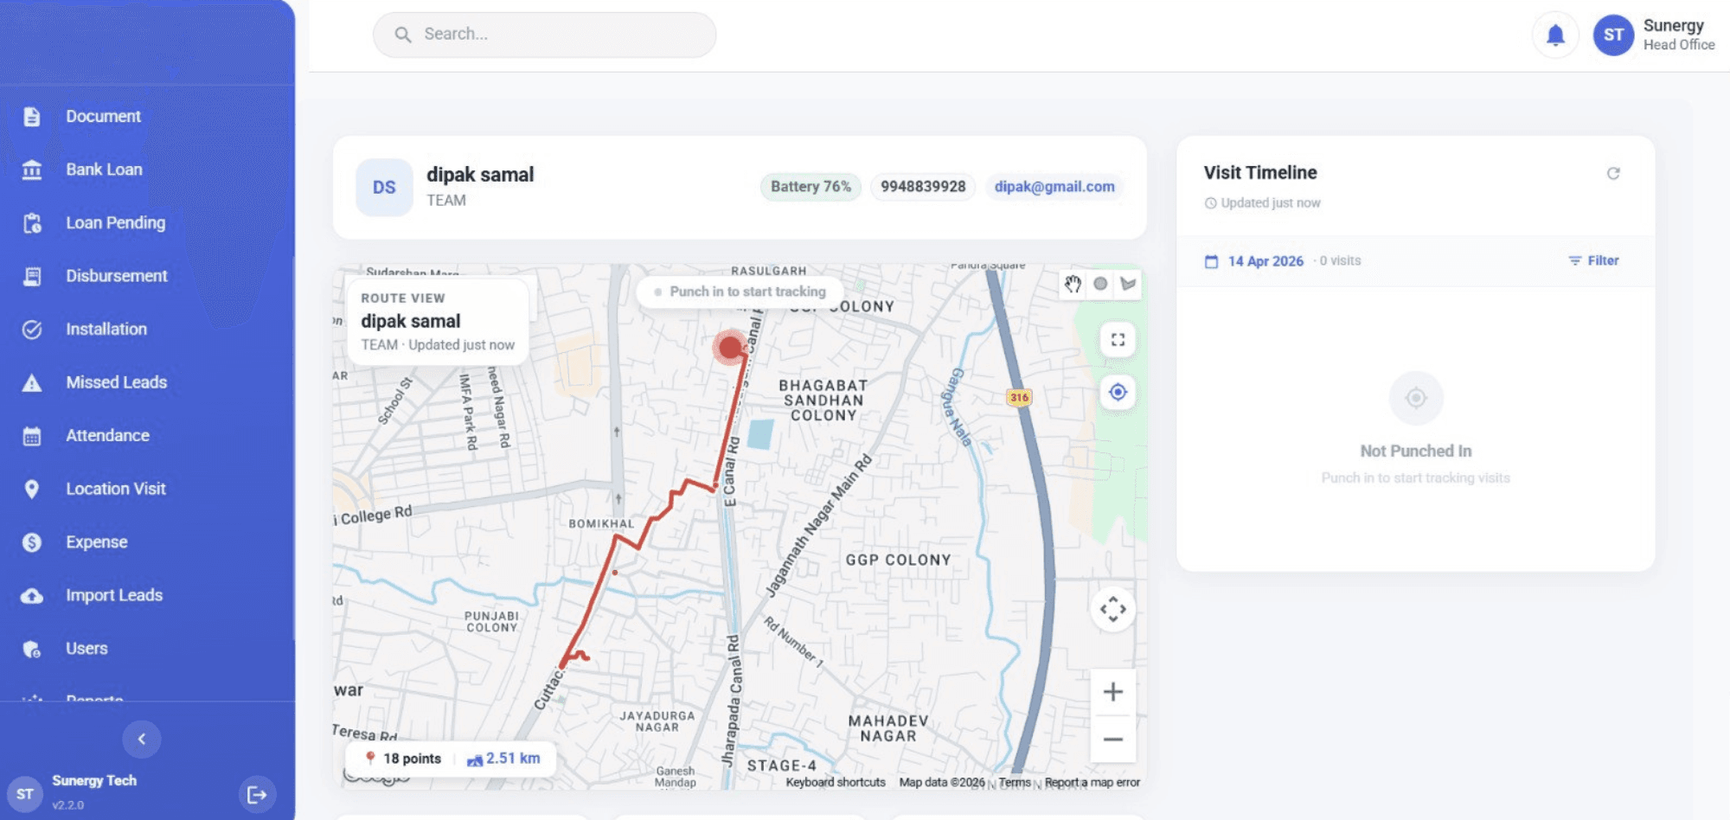Click the logout icon next to Sunergy Tech

click(x=257, y=792)
